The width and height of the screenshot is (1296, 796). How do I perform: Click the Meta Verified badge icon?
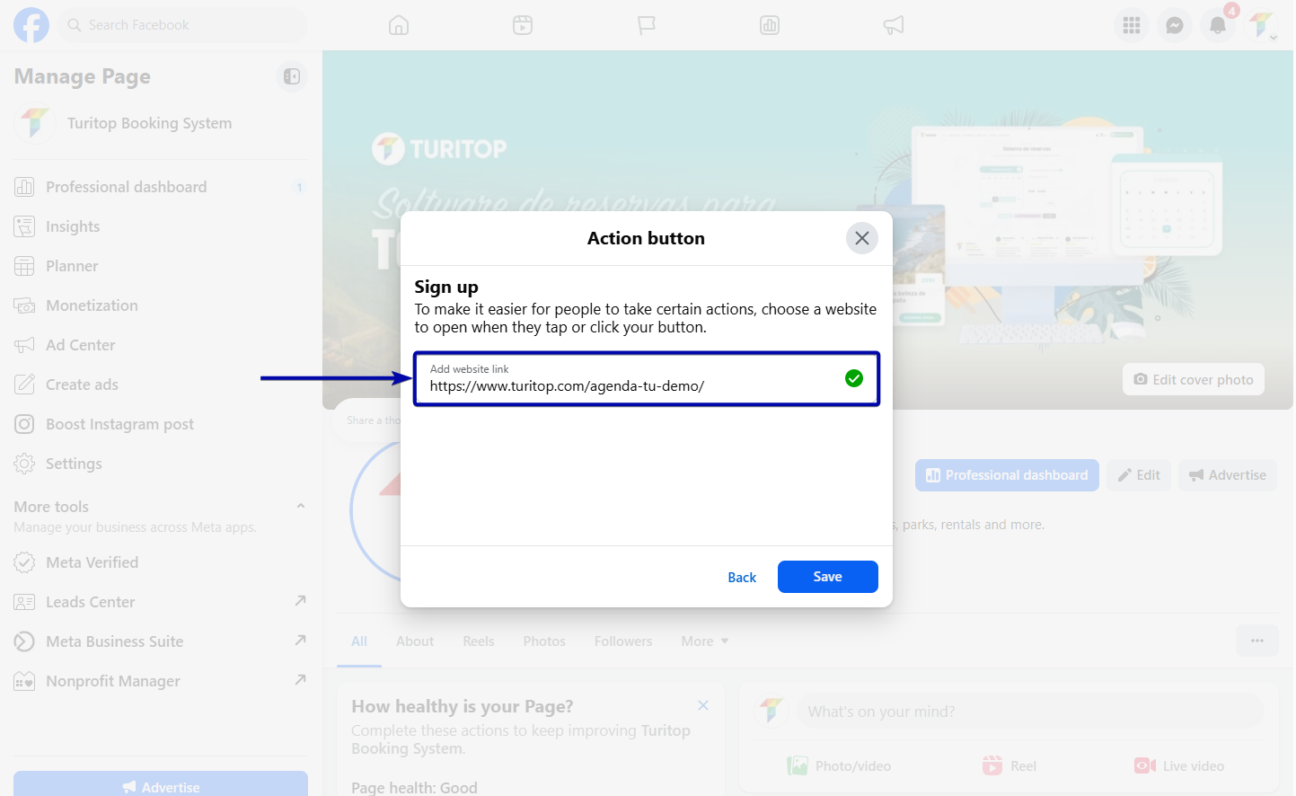(x=24, y=562)
